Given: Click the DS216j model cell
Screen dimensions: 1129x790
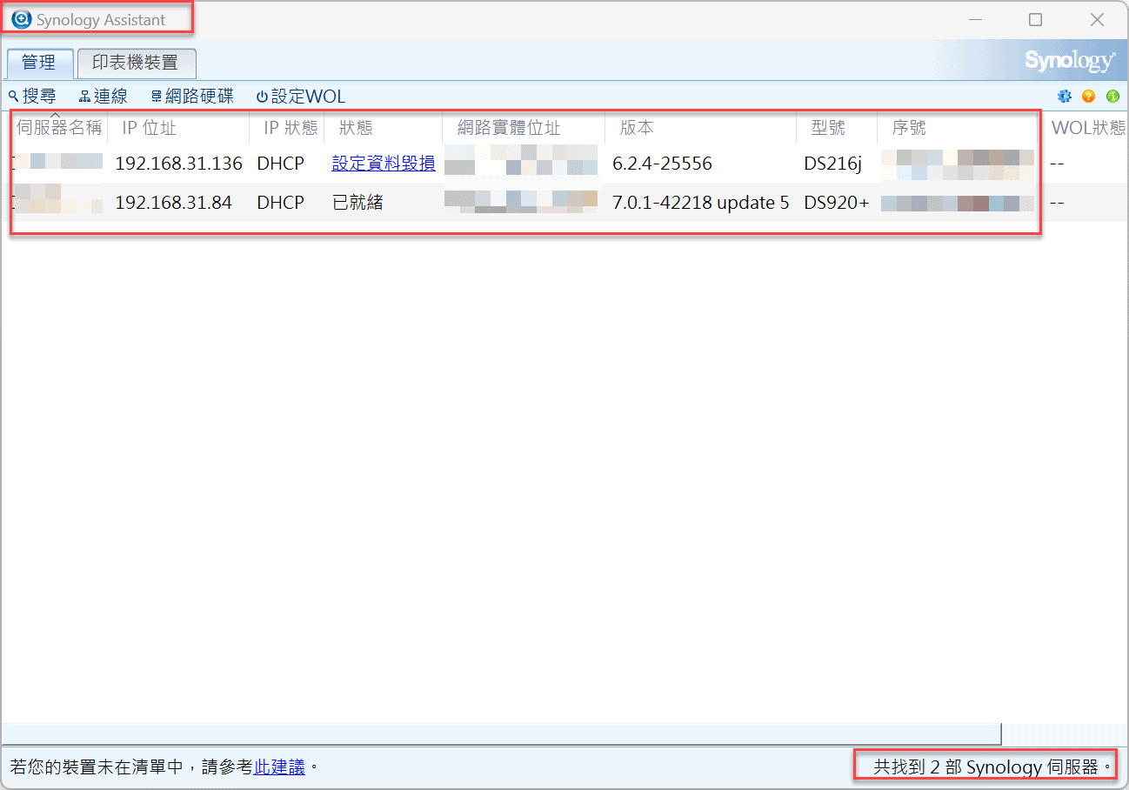Looking at the screenshot, I should click(832, 163).
